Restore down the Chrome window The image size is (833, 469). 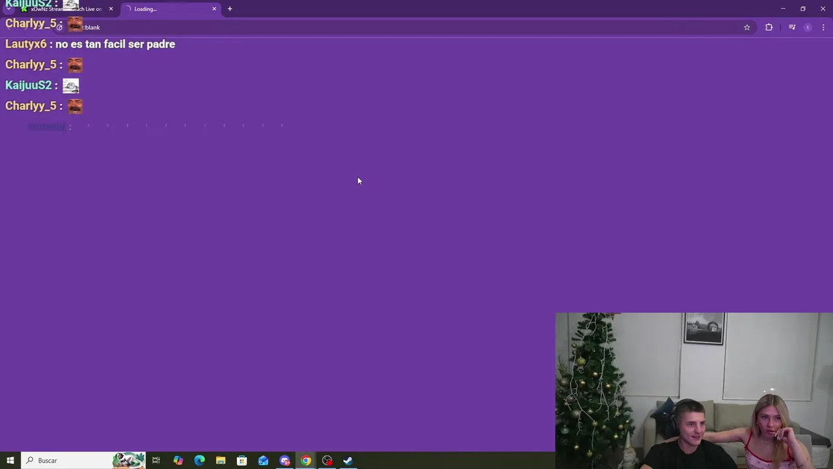pos(803,8)
